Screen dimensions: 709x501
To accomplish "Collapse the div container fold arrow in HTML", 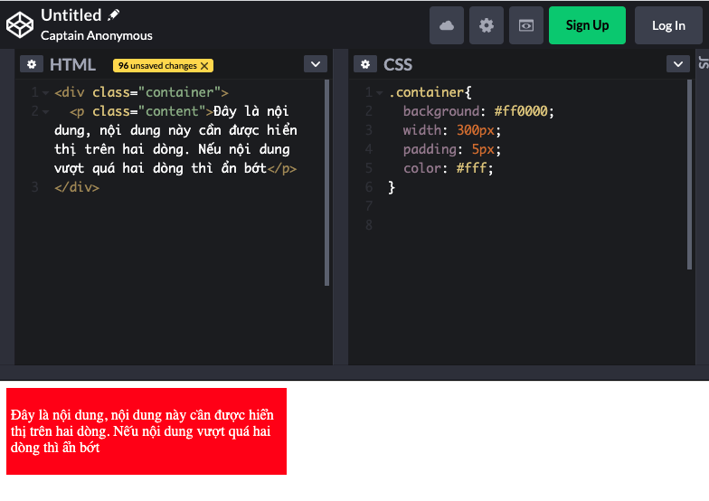I will tap(45, 93).
